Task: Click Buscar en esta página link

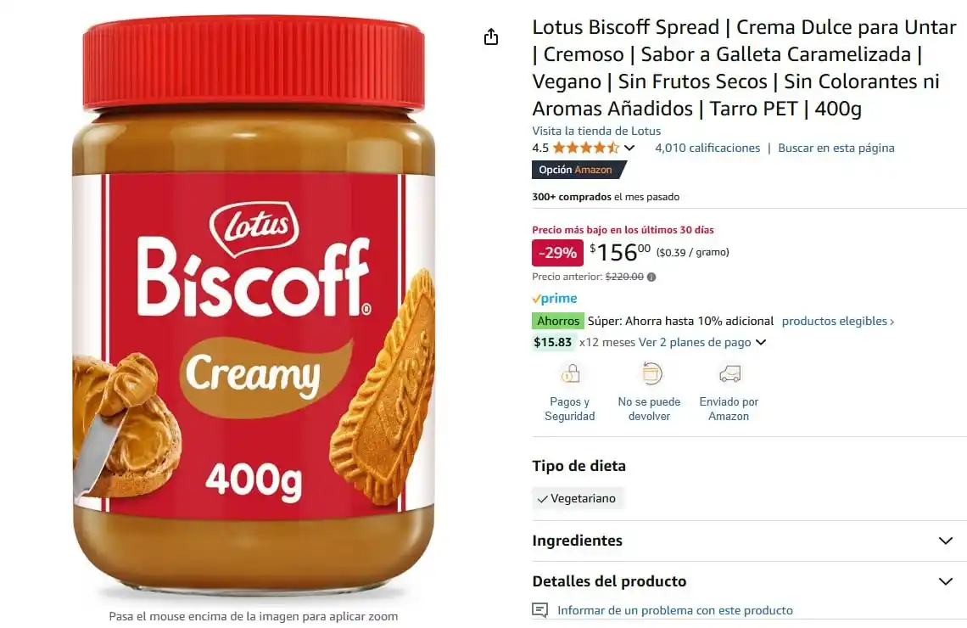Action: [836, 148]
